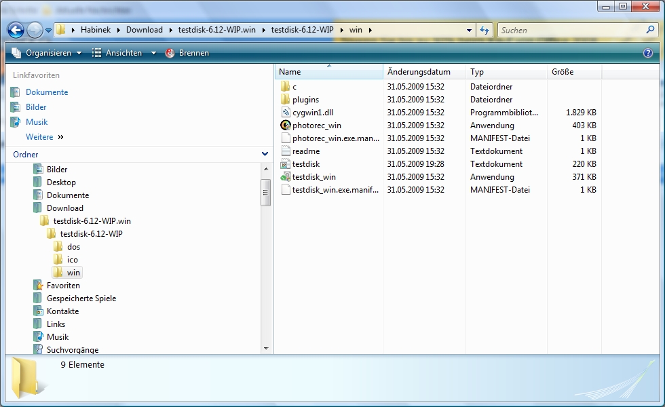Viewport: 665px width, 407px height.
Task: Open Dokumente in Linkfavoriten
Action: pyautogui.click(x=47, y=92)
